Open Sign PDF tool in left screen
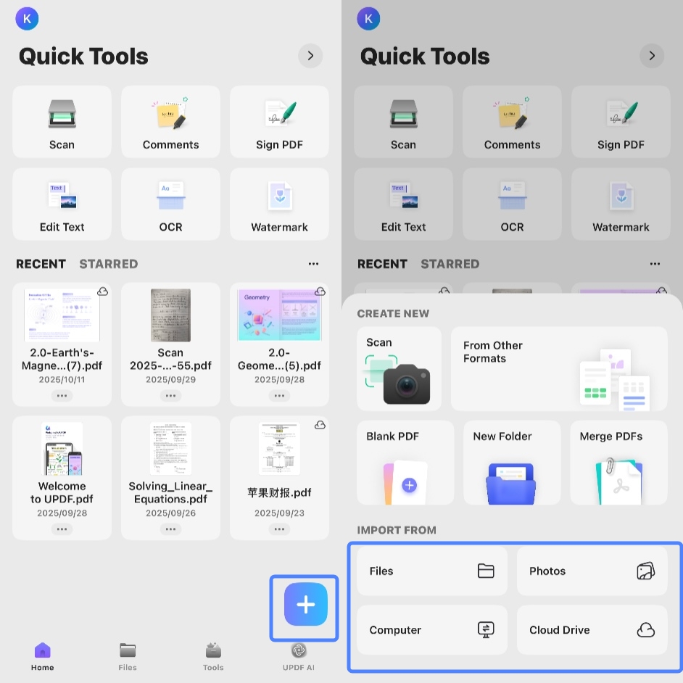This screenshot has height=683, width=683. tap(279, 122)
